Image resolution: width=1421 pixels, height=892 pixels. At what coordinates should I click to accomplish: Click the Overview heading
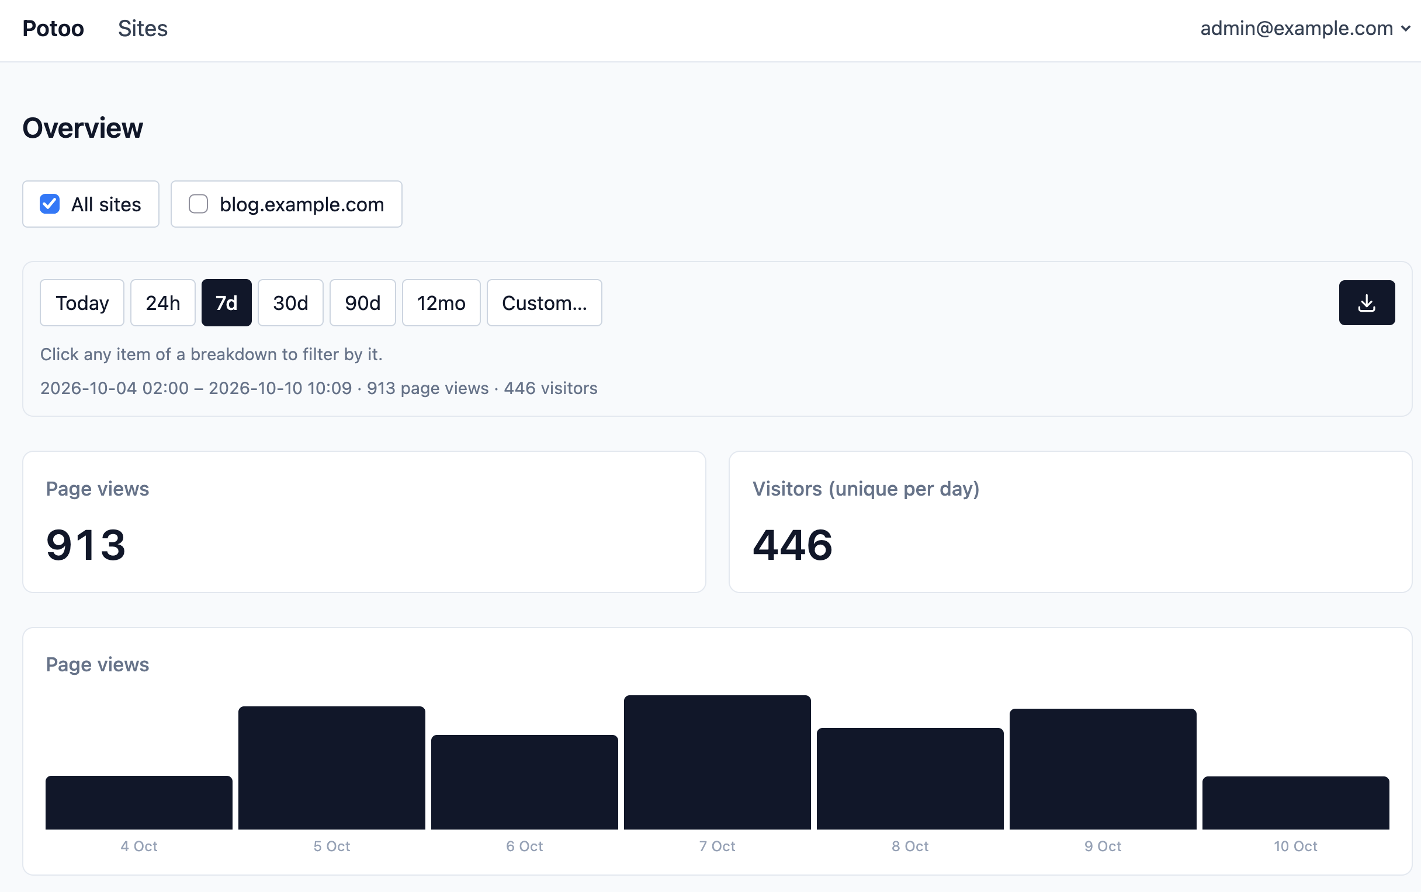(82, 128)
